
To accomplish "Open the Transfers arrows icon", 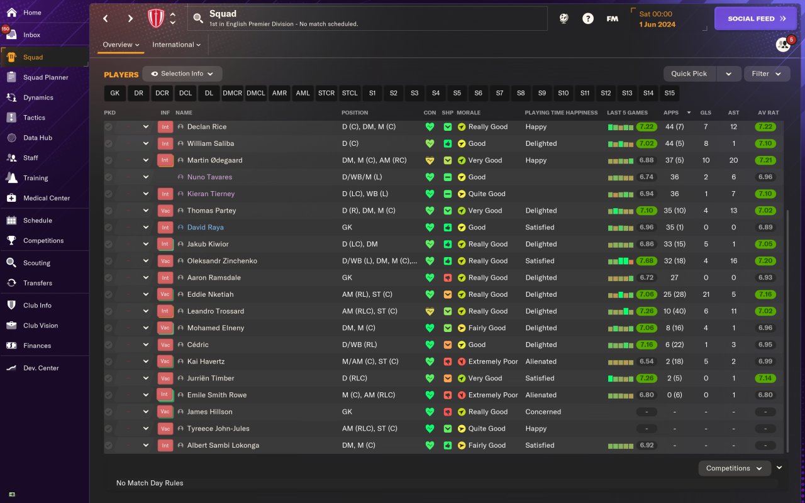I will 11,283.
